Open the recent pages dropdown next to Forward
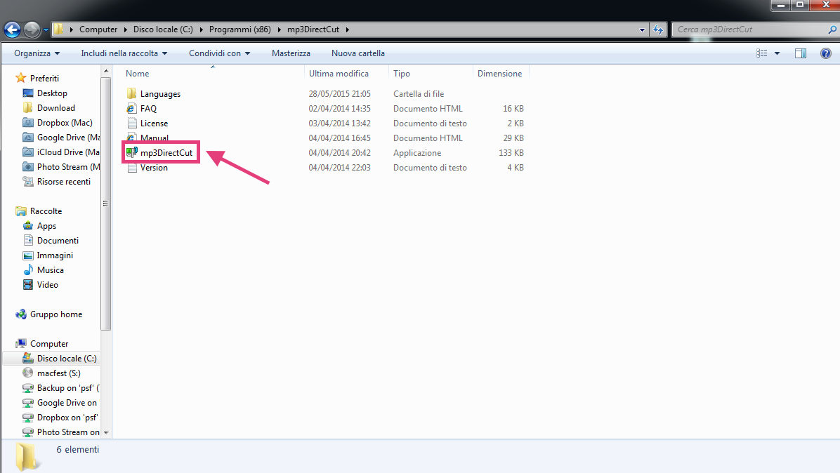This screenshot has width=840, height=473. point(46,30)
